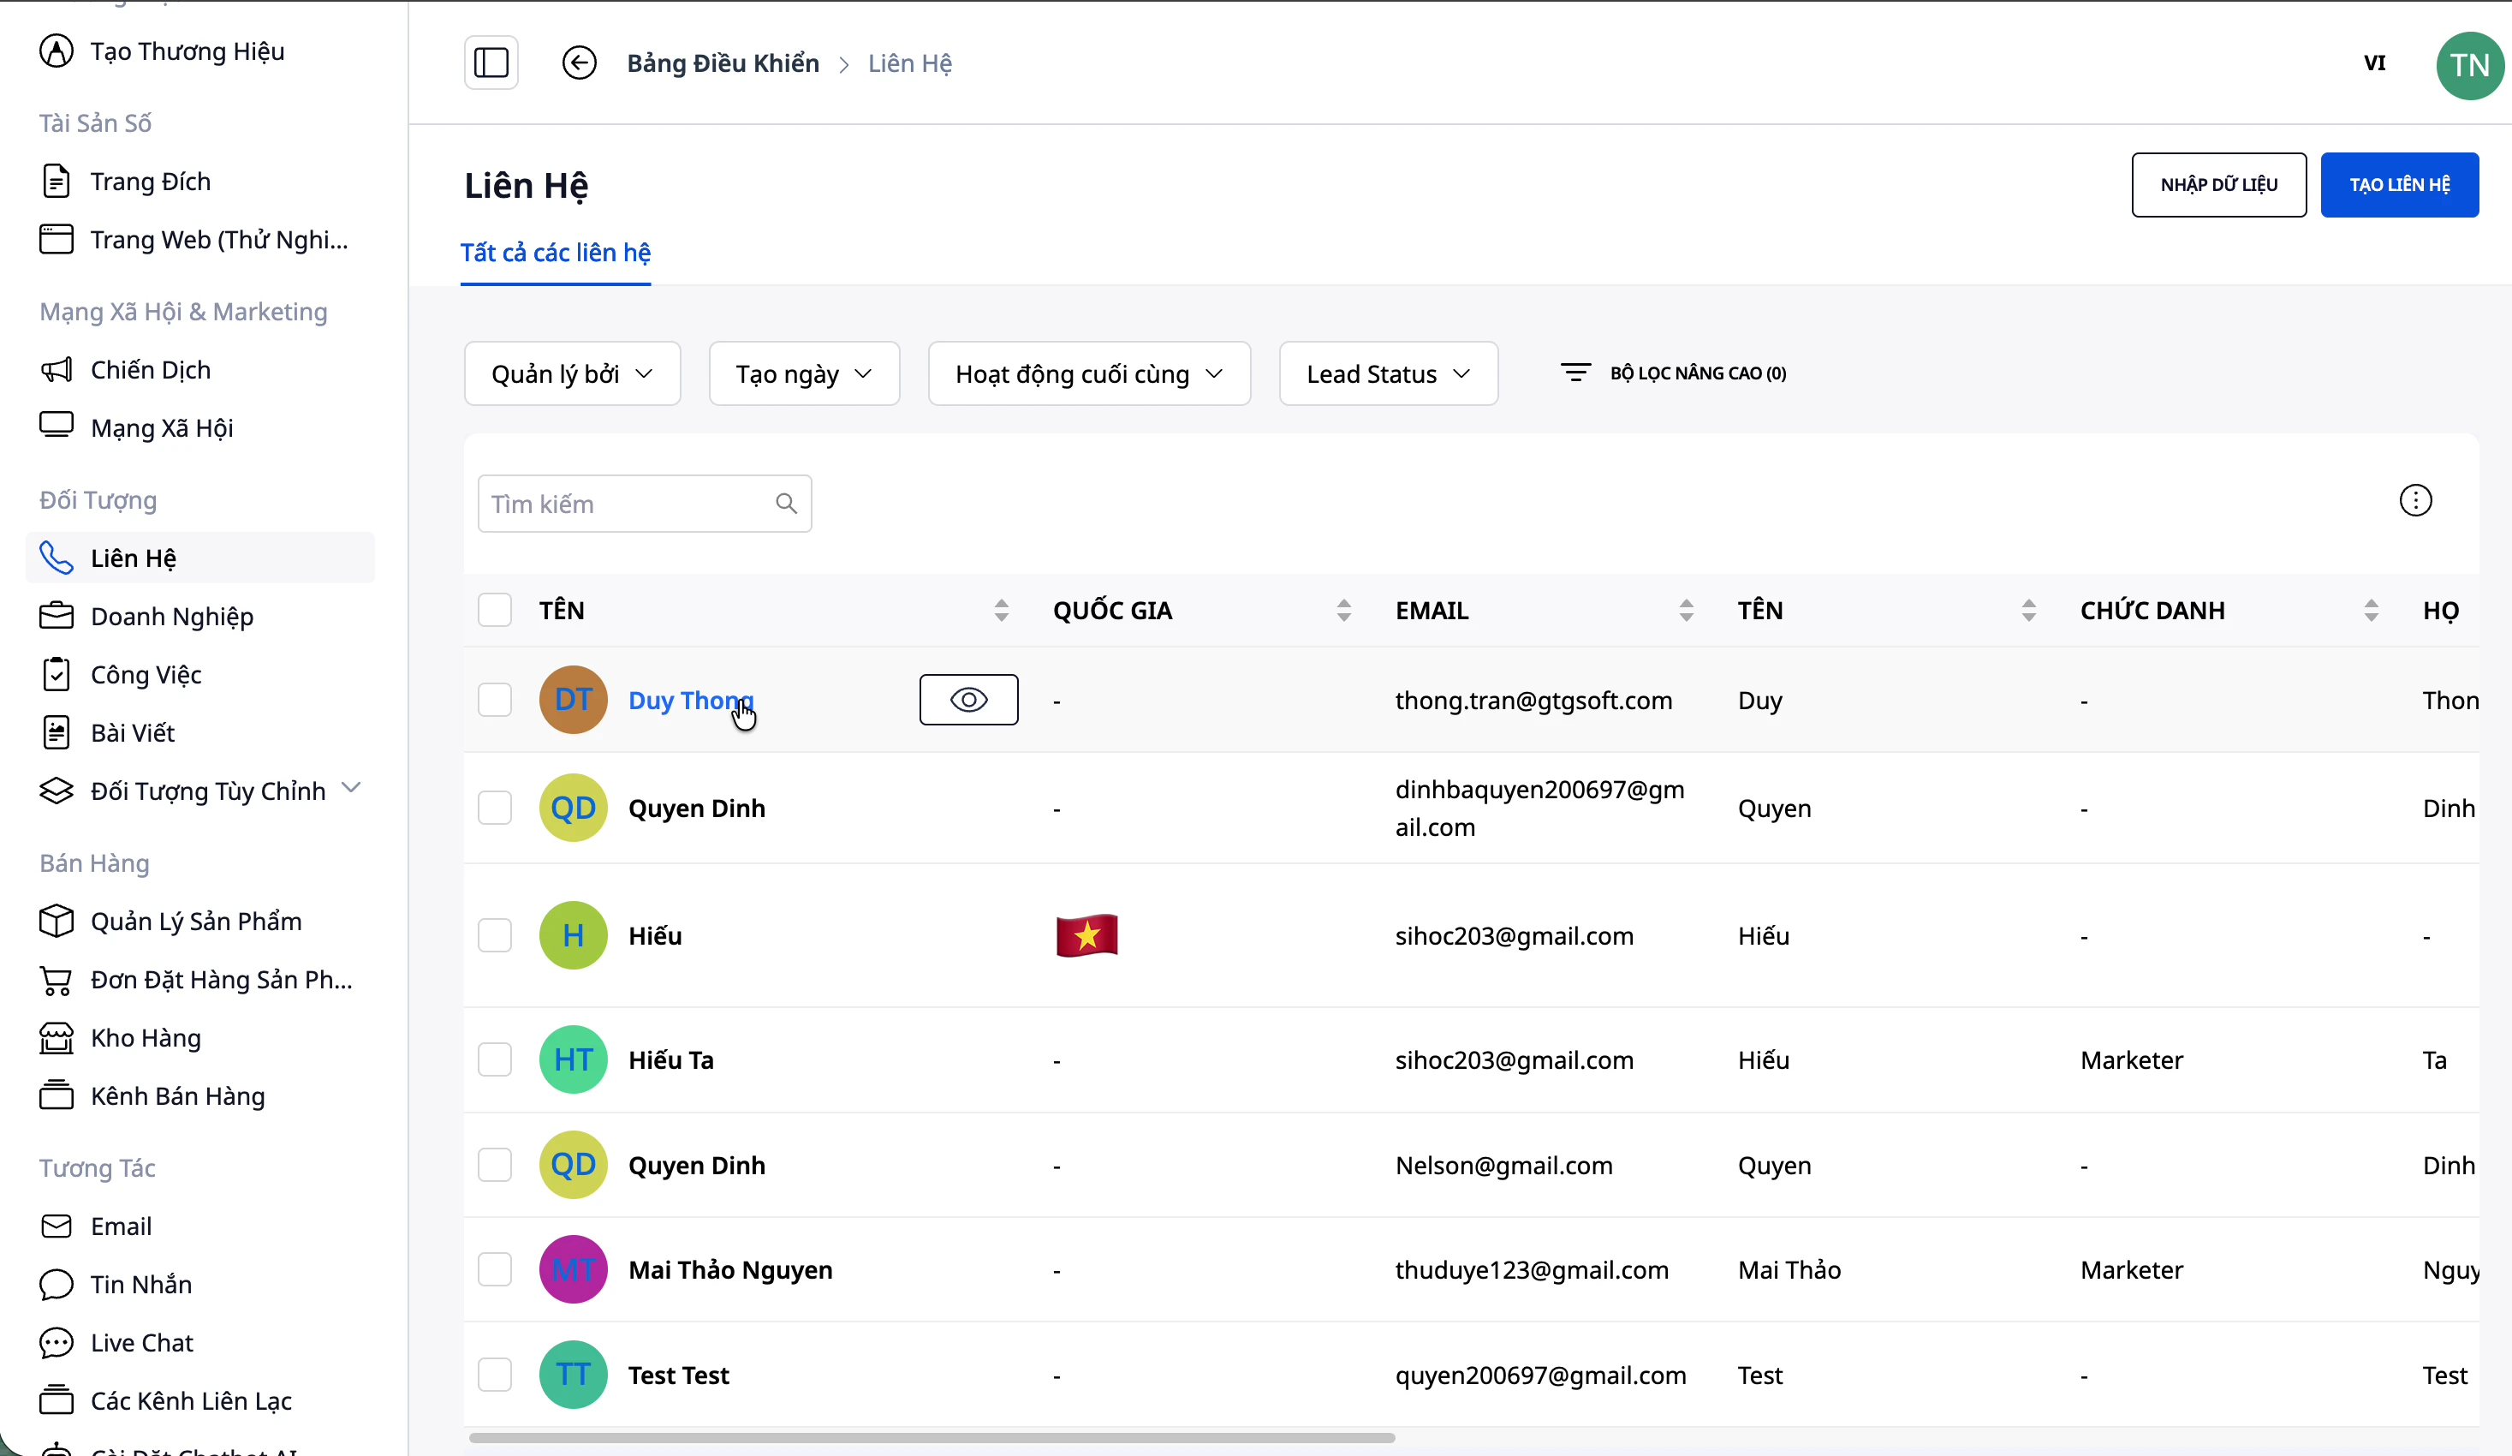Open Live Chat from sidebar

141,1342
